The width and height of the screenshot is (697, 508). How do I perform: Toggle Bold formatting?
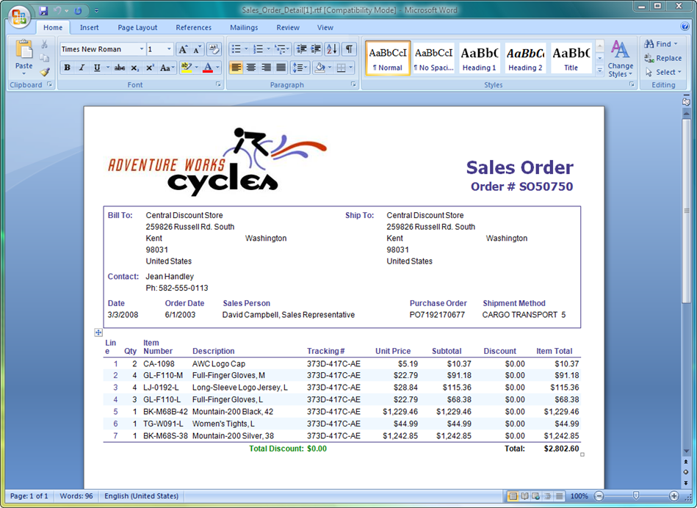tap(67, 68)
